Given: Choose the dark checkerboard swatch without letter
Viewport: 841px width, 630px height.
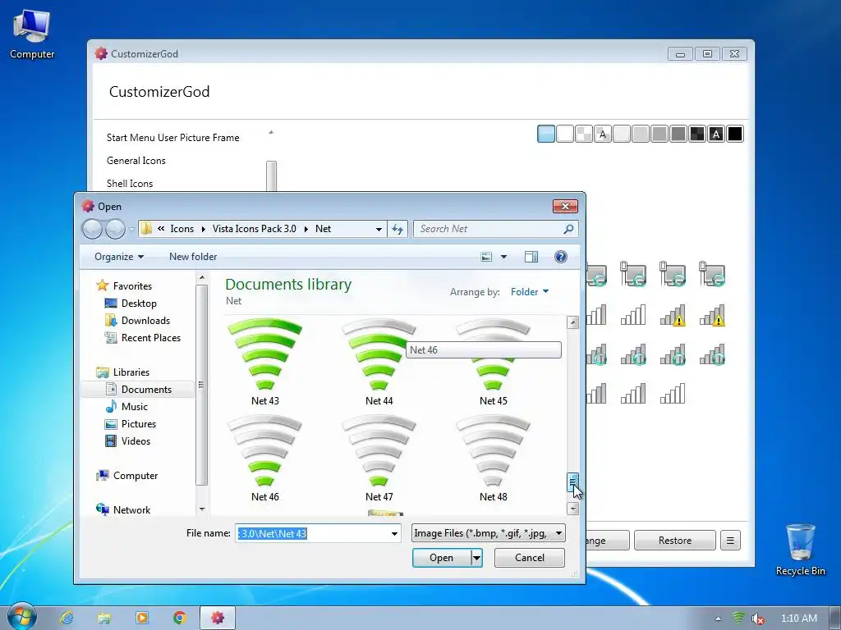Looking at the screenshot, I should 697,134.
